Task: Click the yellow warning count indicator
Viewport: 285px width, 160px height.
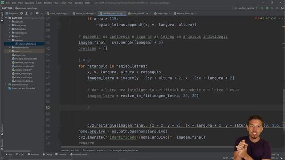Action: pos(262,18)
